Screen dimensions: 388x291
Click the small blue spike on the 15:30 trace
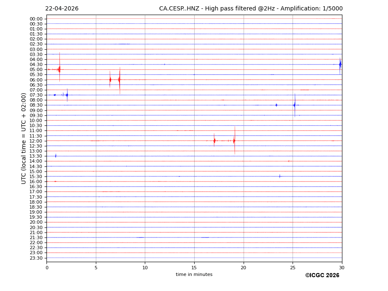(x=280, y=176)
